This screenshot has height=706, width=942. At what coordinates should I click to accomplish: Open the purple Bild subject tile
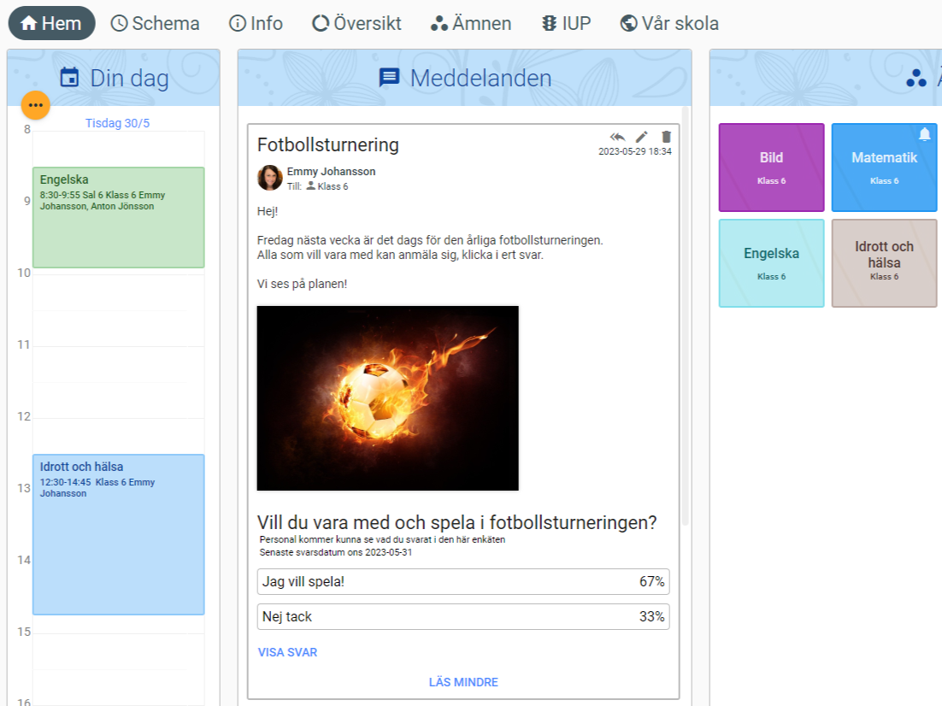tap(771, 167)
